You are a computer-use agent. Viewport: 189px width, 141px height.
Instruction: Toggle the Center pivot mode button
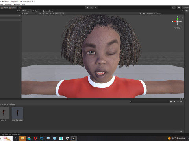[4, 7]
